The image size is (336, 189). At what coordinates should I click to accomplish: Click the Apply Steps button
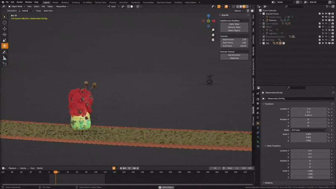234,24
